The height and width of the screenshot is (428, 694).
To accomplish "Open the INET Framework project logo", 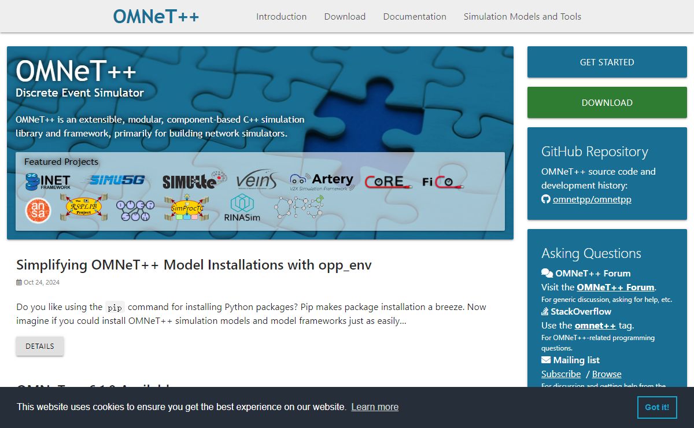I will point(48,182).
